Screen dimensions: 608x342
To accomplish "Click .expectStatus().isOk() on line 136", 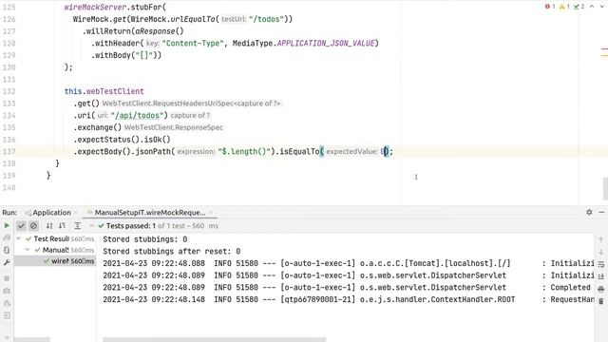I will click(x=122, y=140).
